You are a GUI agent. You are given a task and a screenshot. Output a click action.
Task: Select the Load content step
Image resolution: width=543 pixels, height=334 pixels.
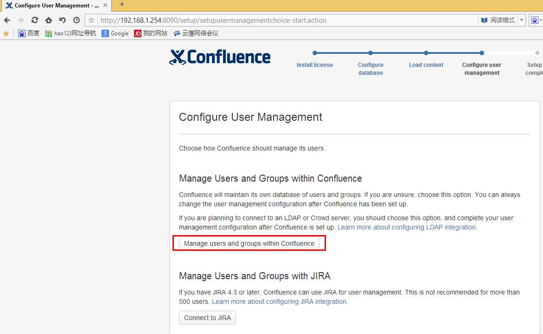(426, 65)
